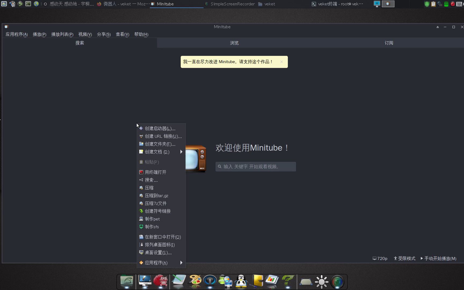Select 压缩7z文件 menu item
Screen dimensions: 464x290
tap(161, 203)
